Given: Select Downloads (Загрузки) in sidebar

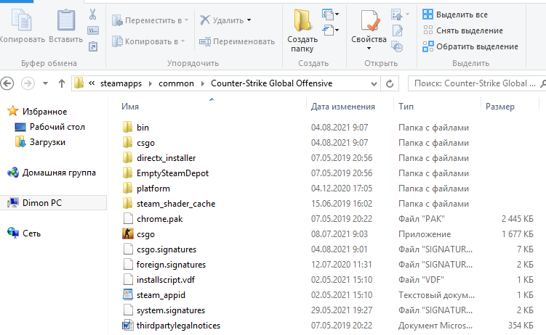Looking at the screenshot, I should point(41,142).
